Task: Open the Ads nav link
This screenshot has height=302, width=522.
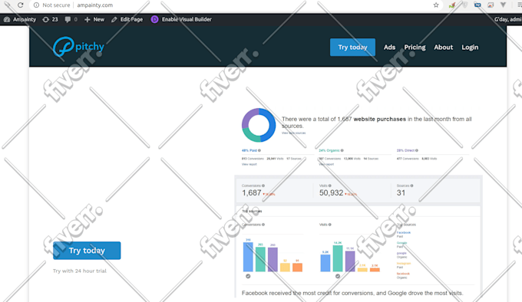Action: [x=389, y=48]
